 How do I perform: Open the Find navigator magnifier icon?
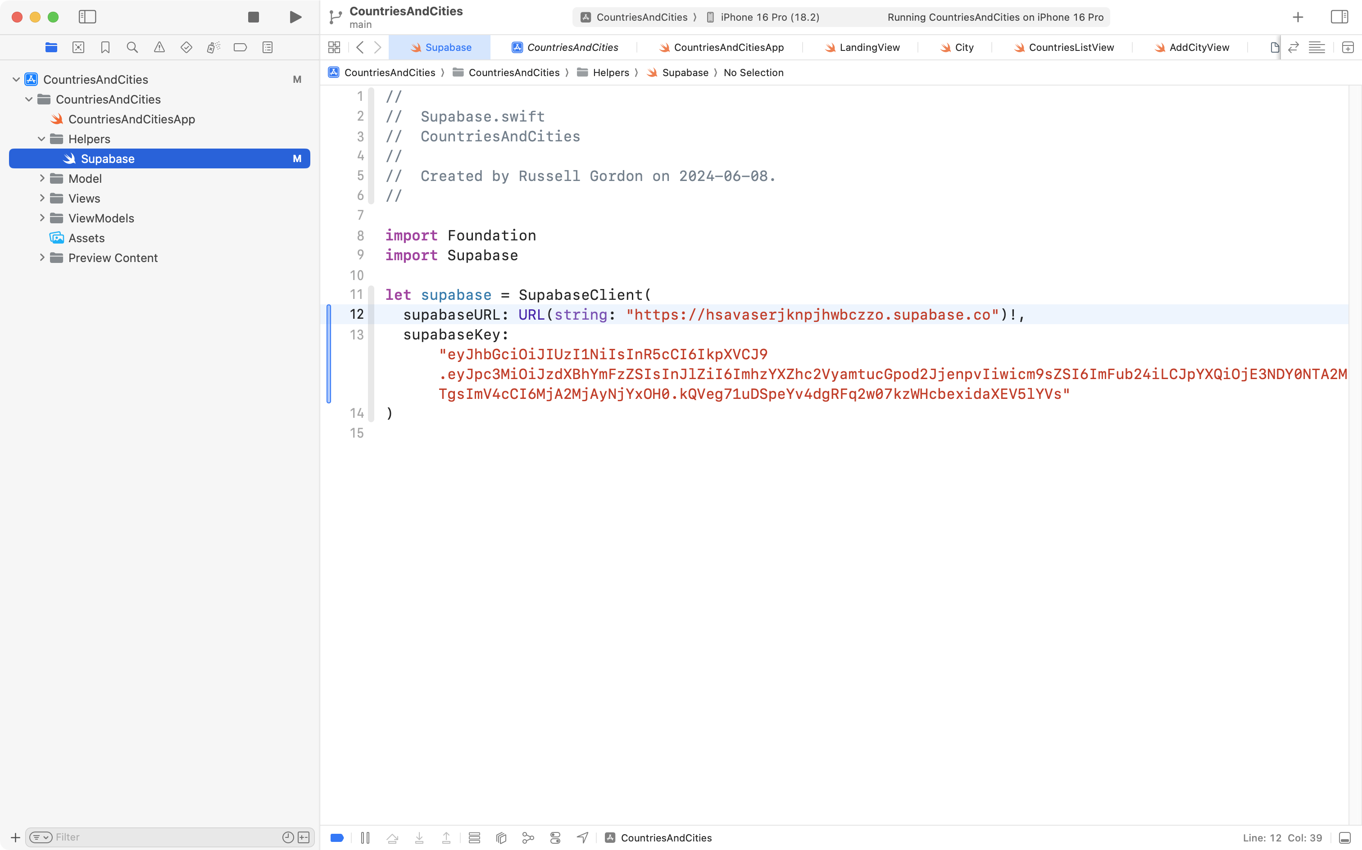(x=132, y=47)
